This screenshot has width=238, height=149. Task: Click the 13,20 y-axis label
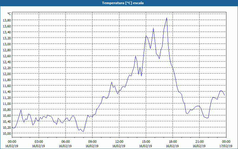tap(7, 38)
